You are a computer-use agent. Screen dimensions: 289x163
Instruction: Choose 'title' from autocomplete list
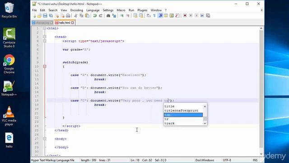[x=183, y=106]
